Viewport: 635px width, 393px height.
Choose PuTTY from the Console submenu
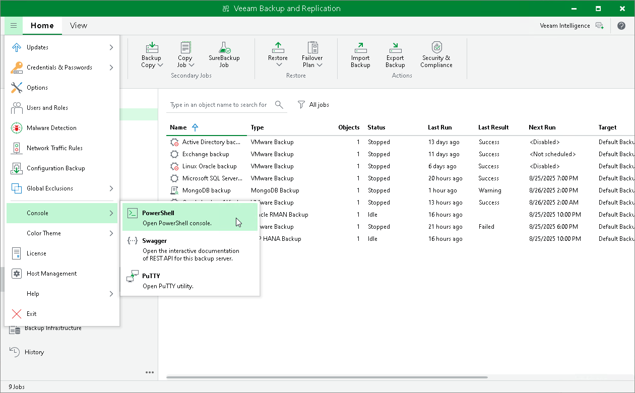click(x=190, y=281)
